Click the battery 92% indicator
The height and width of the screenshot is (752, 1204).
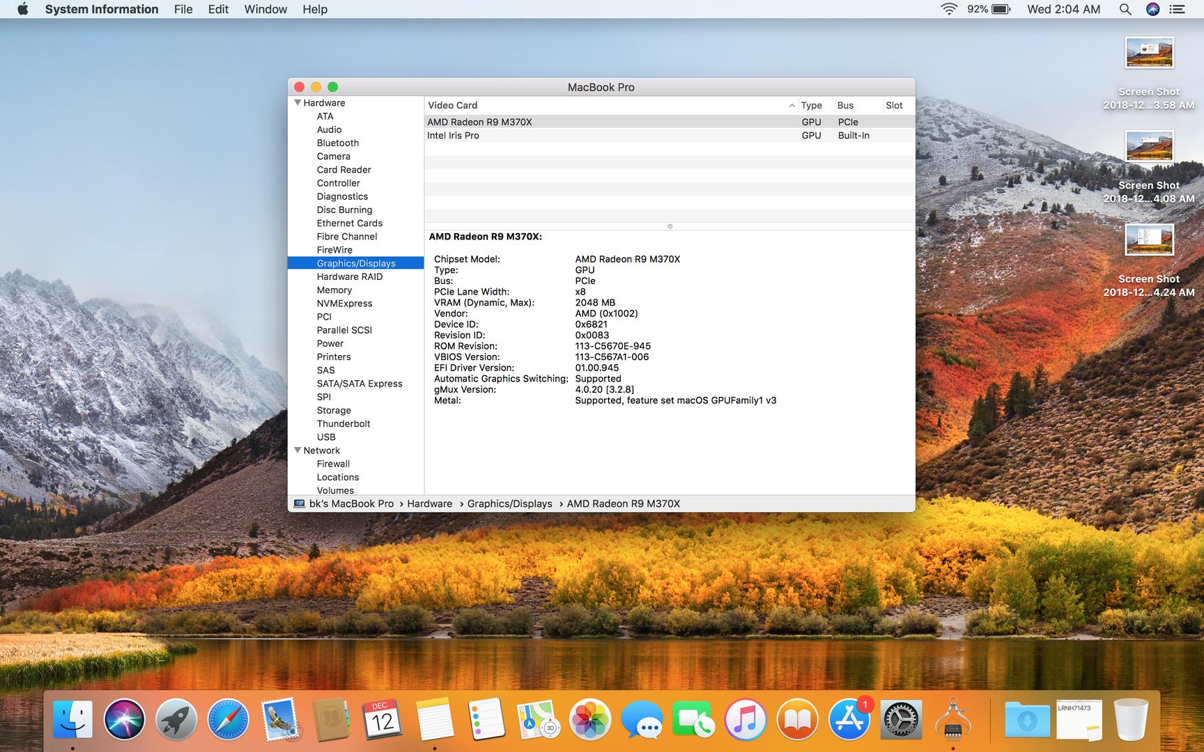[x=989, y=9]
